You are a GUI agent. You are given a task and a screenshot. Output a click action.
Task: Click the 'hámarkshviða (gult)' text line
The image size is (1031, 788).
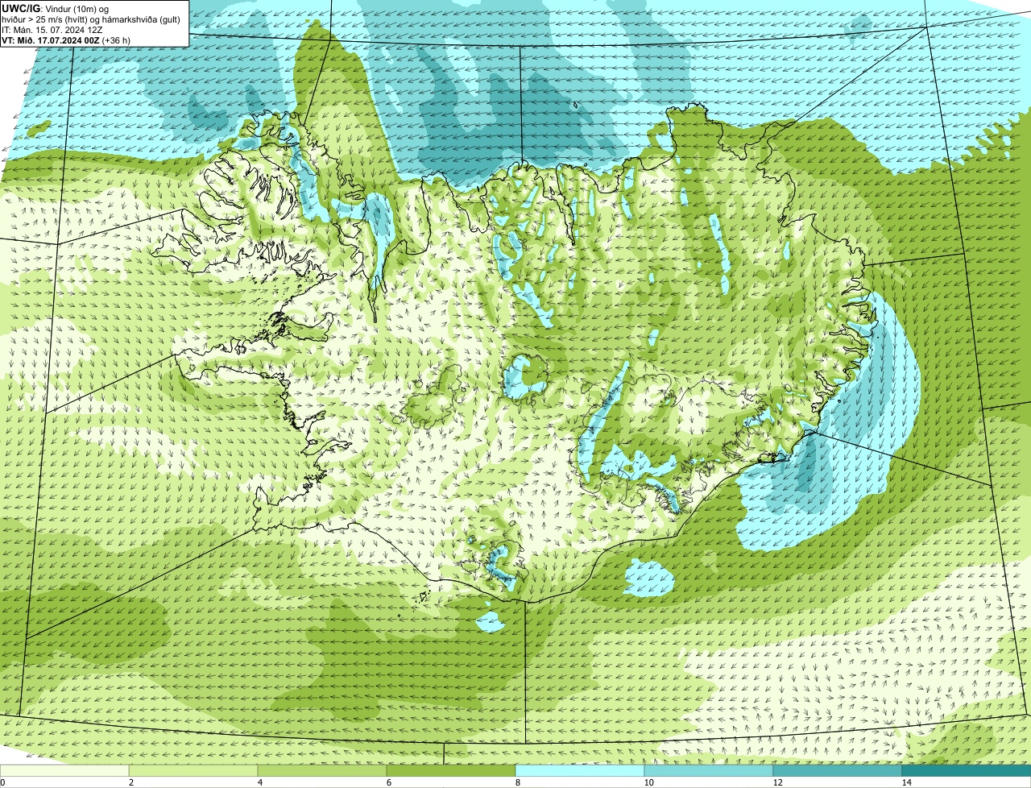(141, 20)
